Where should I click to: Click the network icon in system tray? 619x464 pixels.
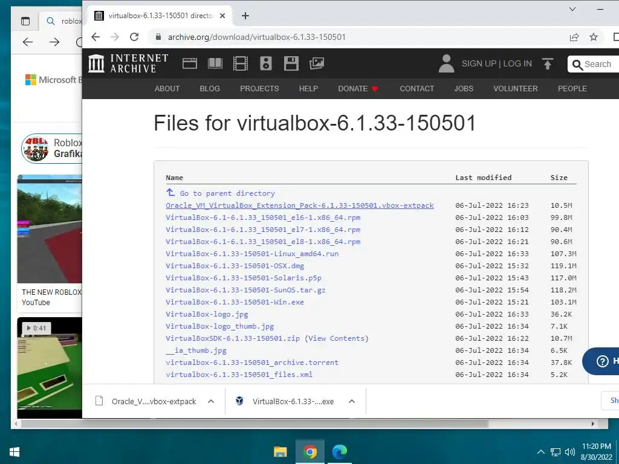tap(556, 452)
